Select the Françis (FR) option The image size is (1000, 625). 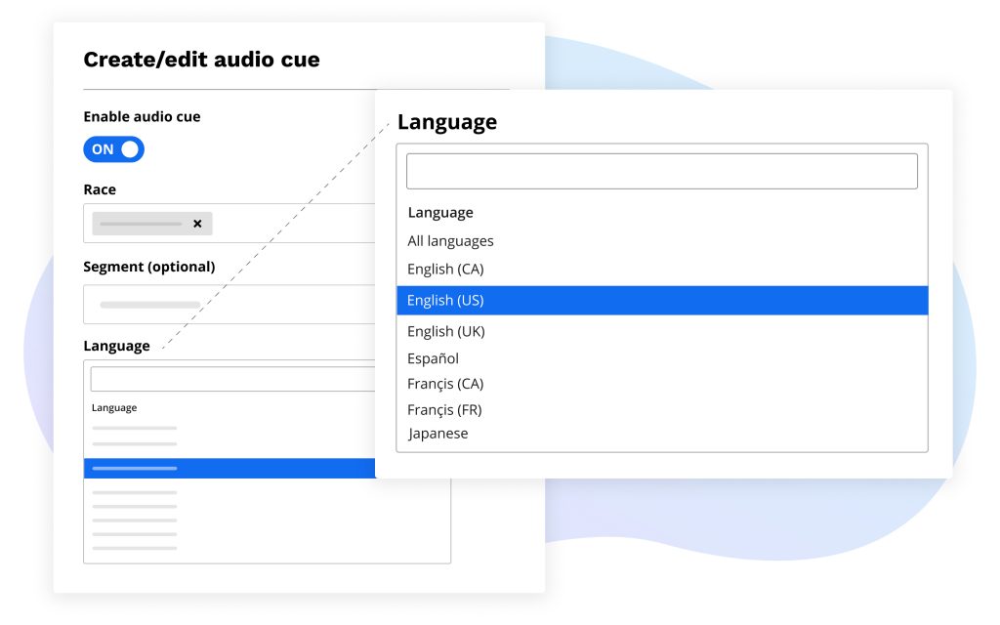[444, 409]
